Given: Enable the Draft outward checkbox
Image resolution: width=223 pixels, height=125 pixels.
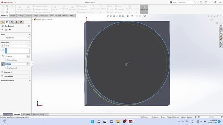Looking at the screenshot, I should [6, 68].
